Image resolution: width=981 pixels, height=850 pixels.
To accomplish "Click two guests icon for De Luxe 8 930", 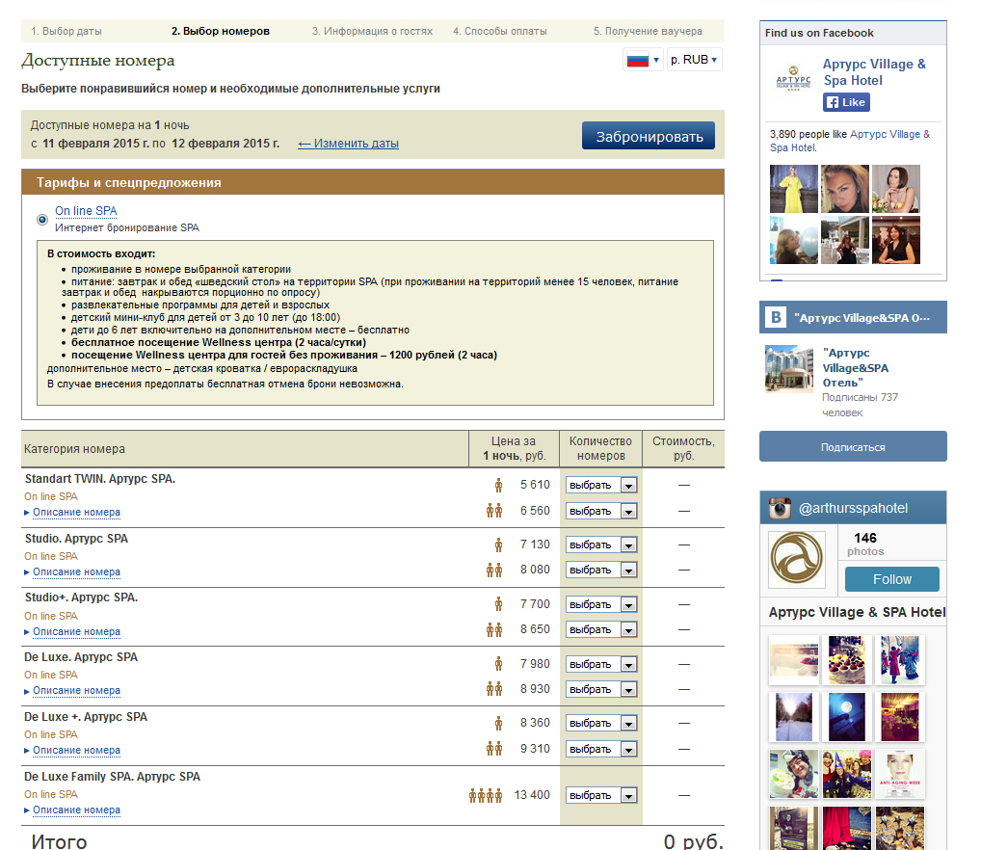I will [x=494, y=689].
